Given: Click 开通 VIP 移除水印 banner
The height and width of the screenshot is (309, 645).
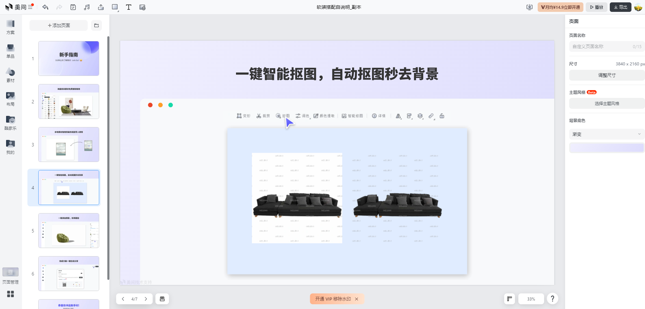Looking at the screenshot, I should [333, 299].
